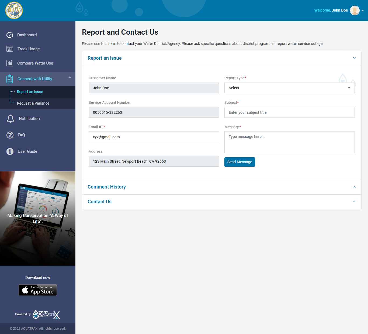
Task: Select Report an issue in sidebar
Action: click(x=30, y=92)
